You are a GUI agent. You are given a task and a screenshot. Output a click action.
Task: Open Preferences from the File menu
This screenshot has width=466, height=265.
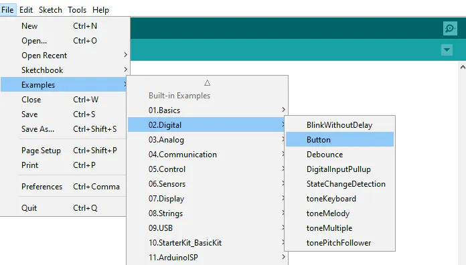point(64,187)
